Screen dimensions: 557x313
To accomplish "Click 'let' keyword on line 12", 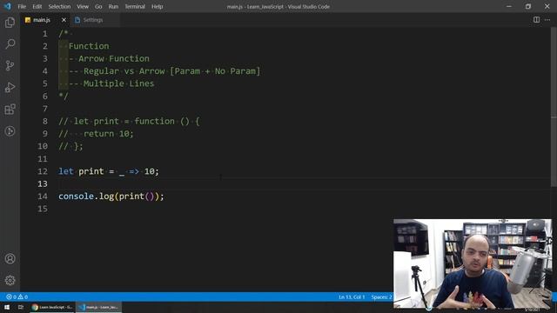I will [x=66, y=171].
